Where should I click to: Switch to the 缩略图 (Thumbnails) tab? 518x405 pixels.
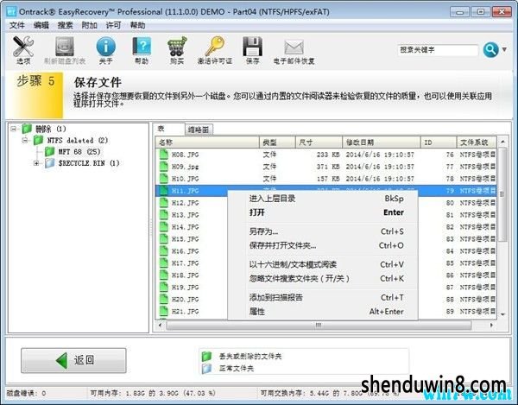pos(199,130)
